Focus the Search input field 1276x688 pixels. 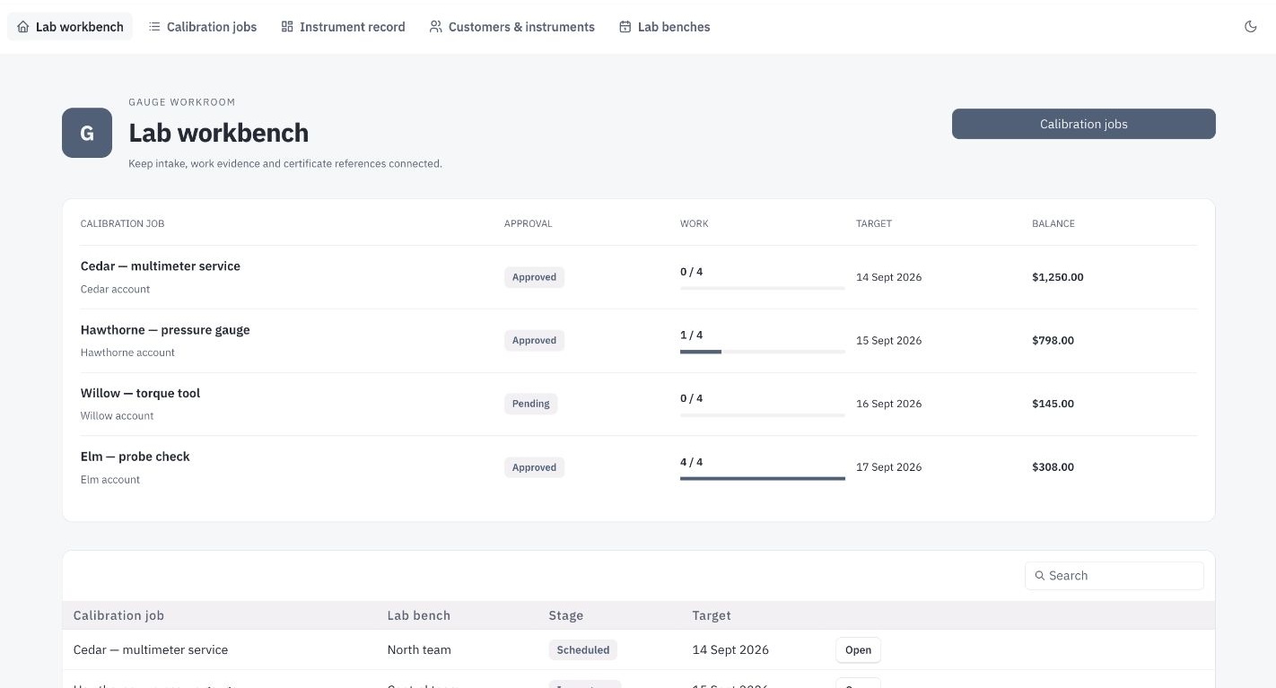tap(1114, 576)
